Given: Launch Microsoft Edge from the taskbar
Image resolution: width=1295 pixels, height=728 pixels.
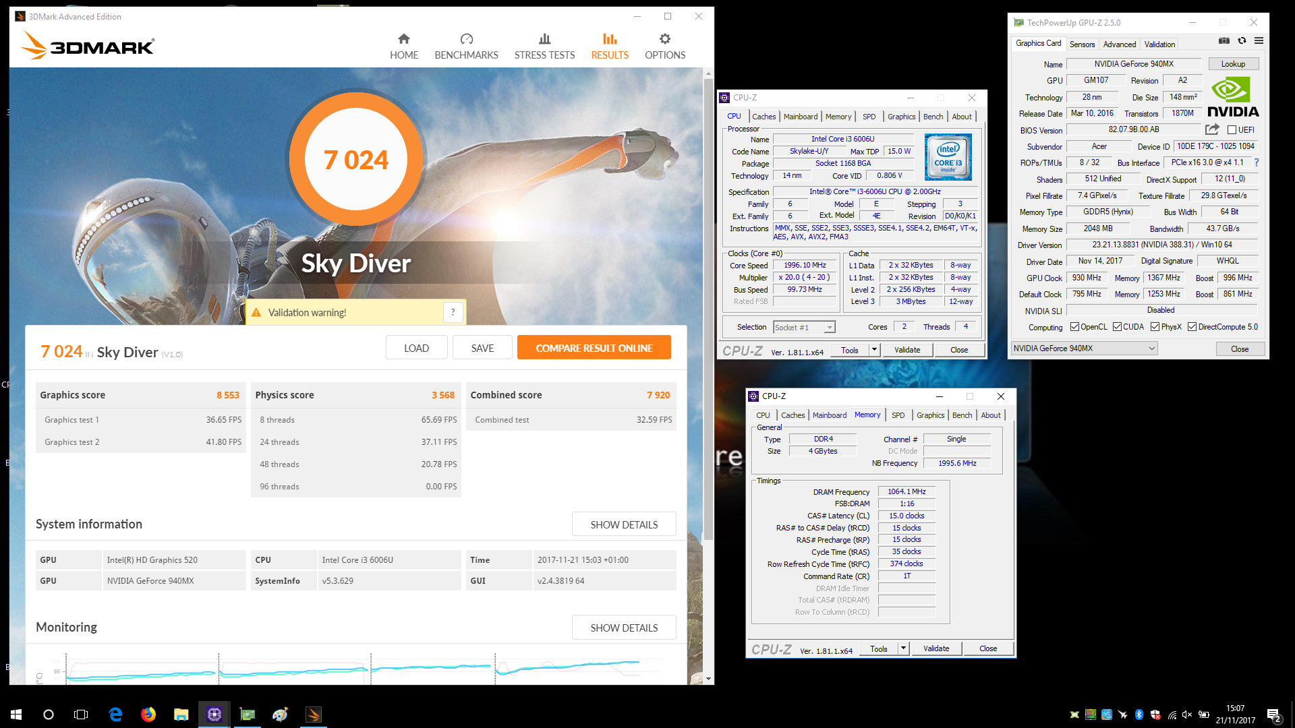Looking at the screenshot, I should 115,714.
